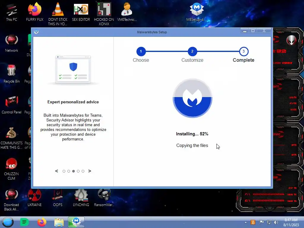Open the network tray icon
The height and width of the screenshot is (228, 304).
tap(269, 222)
